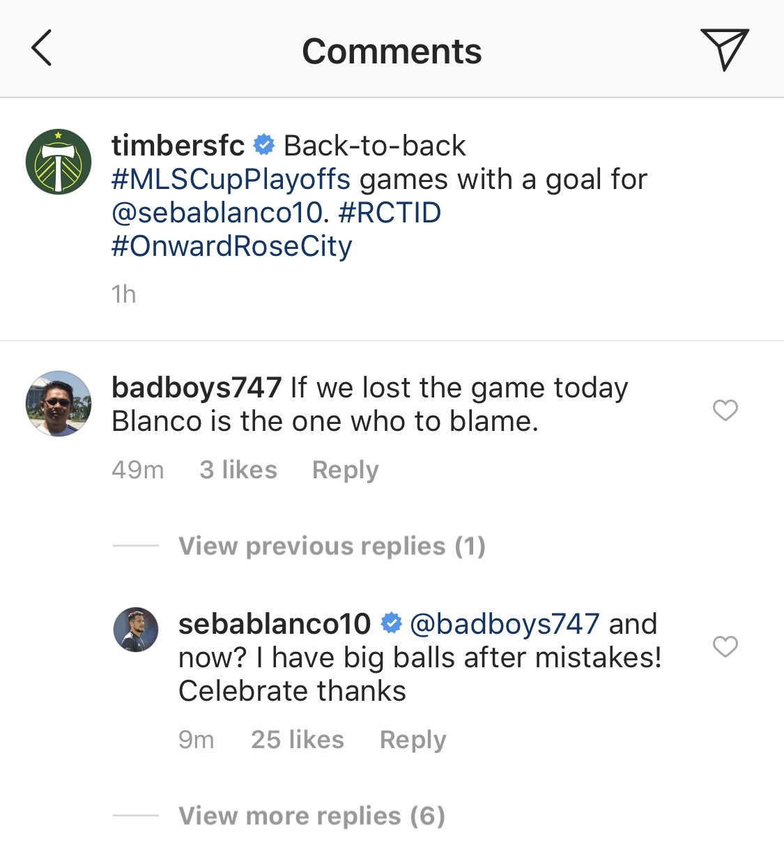Tap the @badboys747 mention in reply
Viewport: 784px width, 843px height.
point(505,624)
